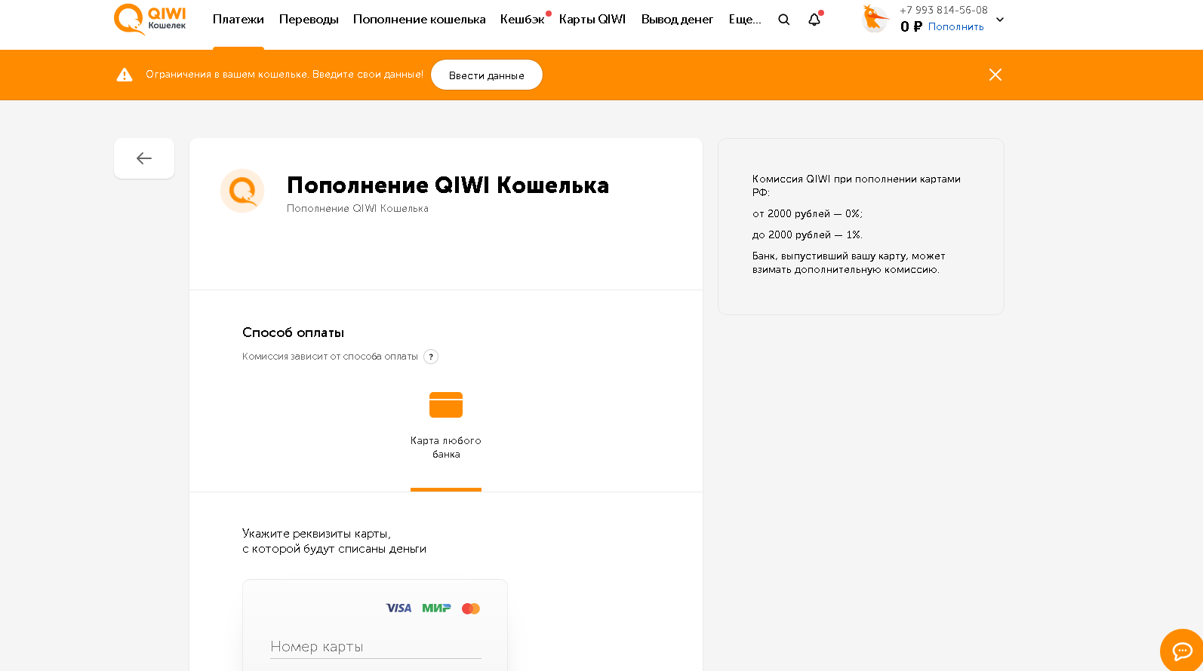Open Карты QIWI page

[592, 20]
